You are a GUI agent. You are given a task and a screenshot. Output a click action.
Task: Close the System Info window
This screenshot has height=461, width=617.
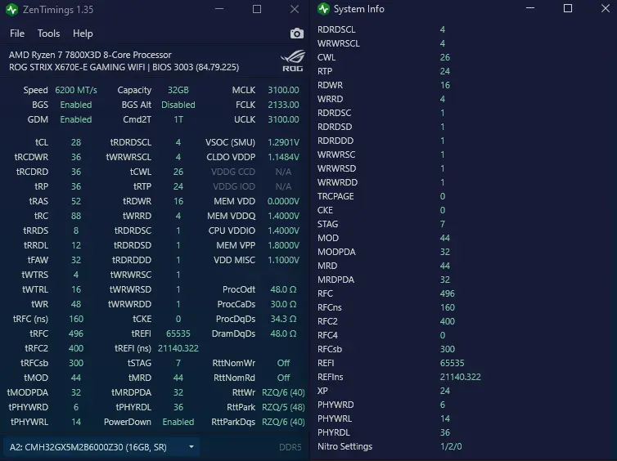tap(606, 8)
